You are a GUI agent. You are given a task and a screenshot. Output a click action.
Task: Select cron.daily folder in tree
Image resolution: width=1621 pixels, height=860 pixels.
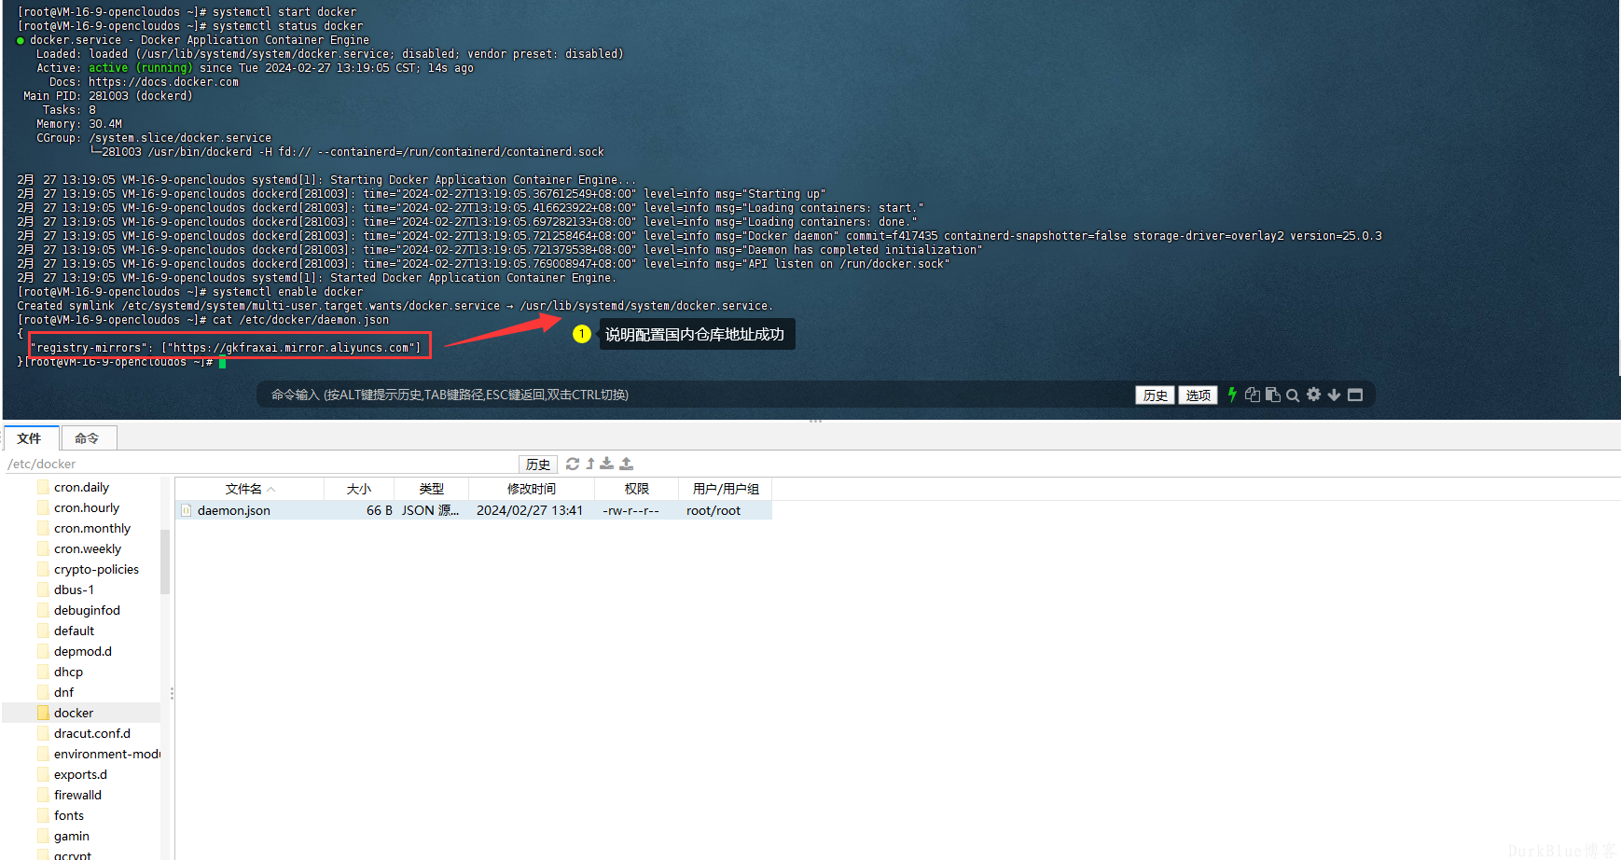[x=81, y=487]
